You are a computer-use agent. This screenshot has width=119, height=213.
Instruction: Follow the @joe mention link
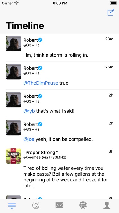(x=29, y=139)
